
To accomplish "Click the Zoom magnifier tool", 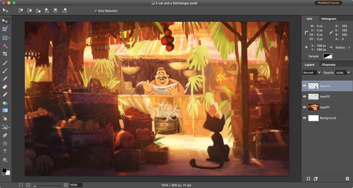I will coord(5,160).
